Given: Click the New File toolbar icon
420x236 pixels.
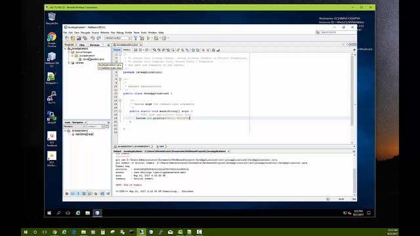Looking at the screenshot, I should [67, 38].
